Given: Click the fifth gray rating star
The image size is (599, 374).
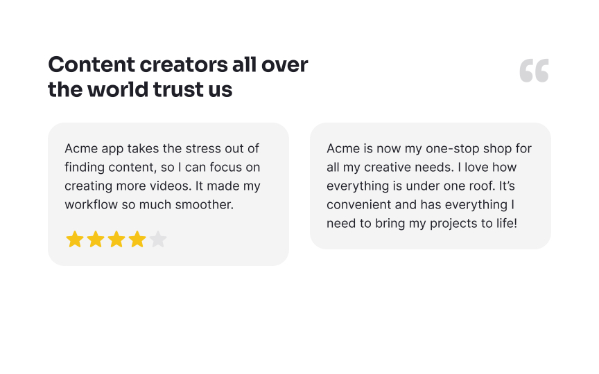Looking at the screenshot, I should [158, 240].
